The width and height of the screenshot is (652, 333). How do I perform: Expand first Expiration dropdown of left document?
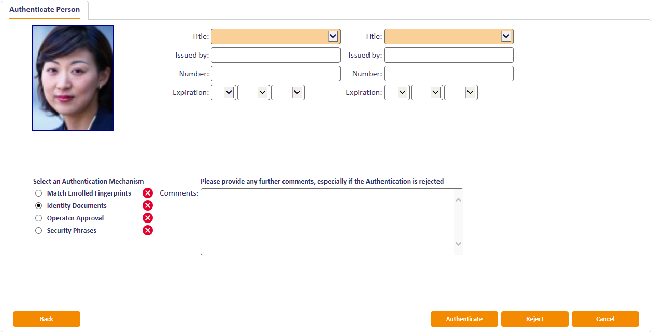tap(224, 92)
